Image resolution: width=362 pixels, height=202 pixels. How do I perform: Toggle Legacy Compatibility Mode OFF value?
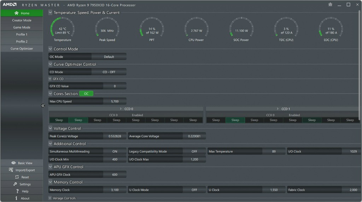point(194,151)
